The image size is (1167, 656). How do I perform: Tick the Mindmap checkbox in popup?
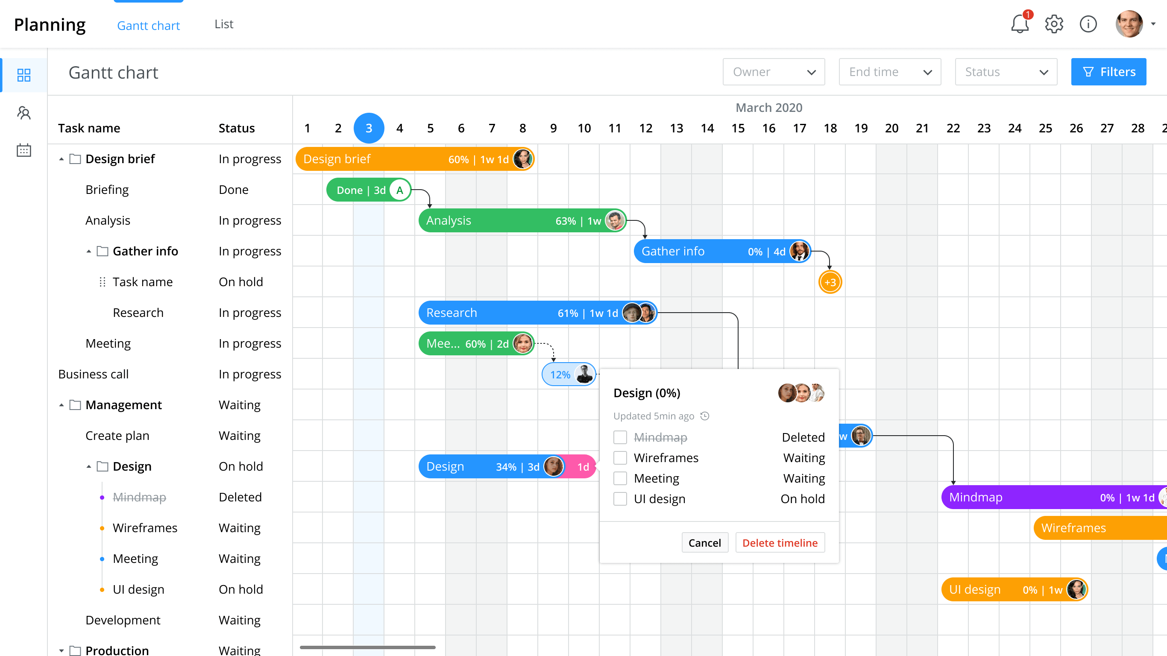coord(620,437)
